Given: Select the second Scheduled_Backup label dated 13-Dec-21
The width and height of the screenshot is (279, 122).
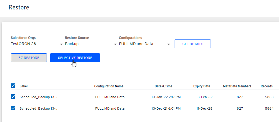Looking at the screenshot, I should (38, 108).
